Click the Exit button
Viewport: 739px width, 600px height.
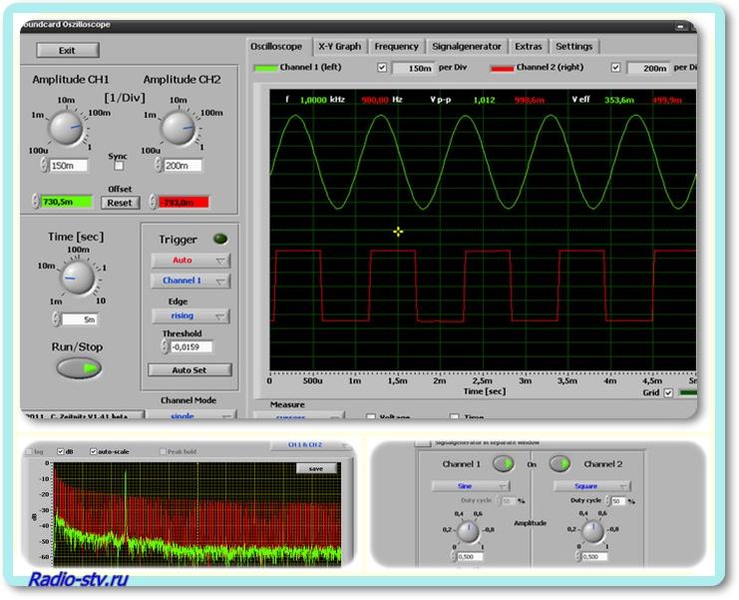[x=67, y=50]
